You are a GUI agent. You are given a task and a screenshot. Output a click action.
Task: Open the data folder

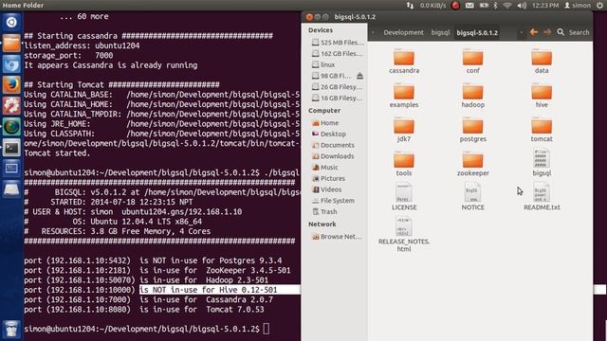542,61
